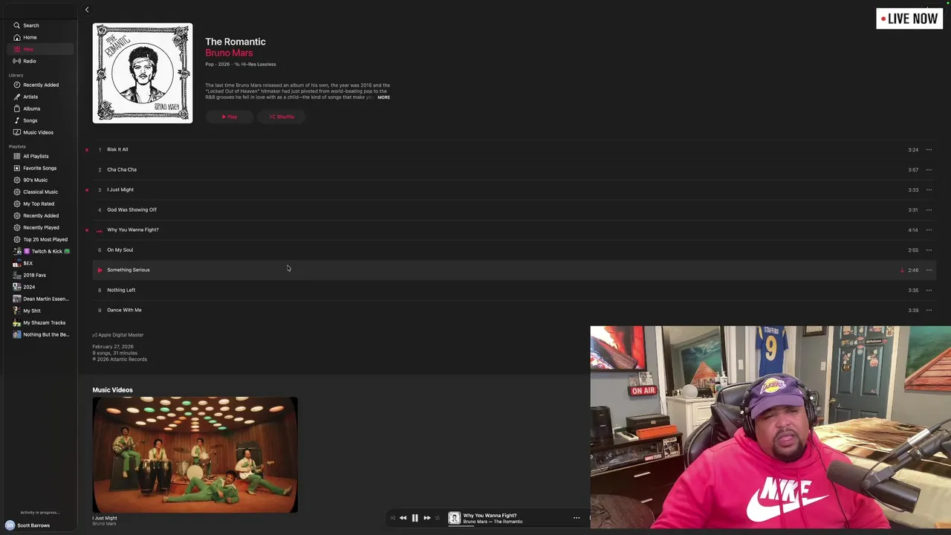
Task: Open more options for God Was Showing Off
Action: (929, 210)
